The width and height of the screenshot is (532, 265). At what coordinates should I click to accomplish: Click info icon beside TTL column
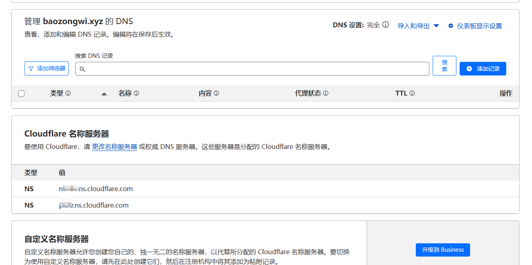click(412, 93)
